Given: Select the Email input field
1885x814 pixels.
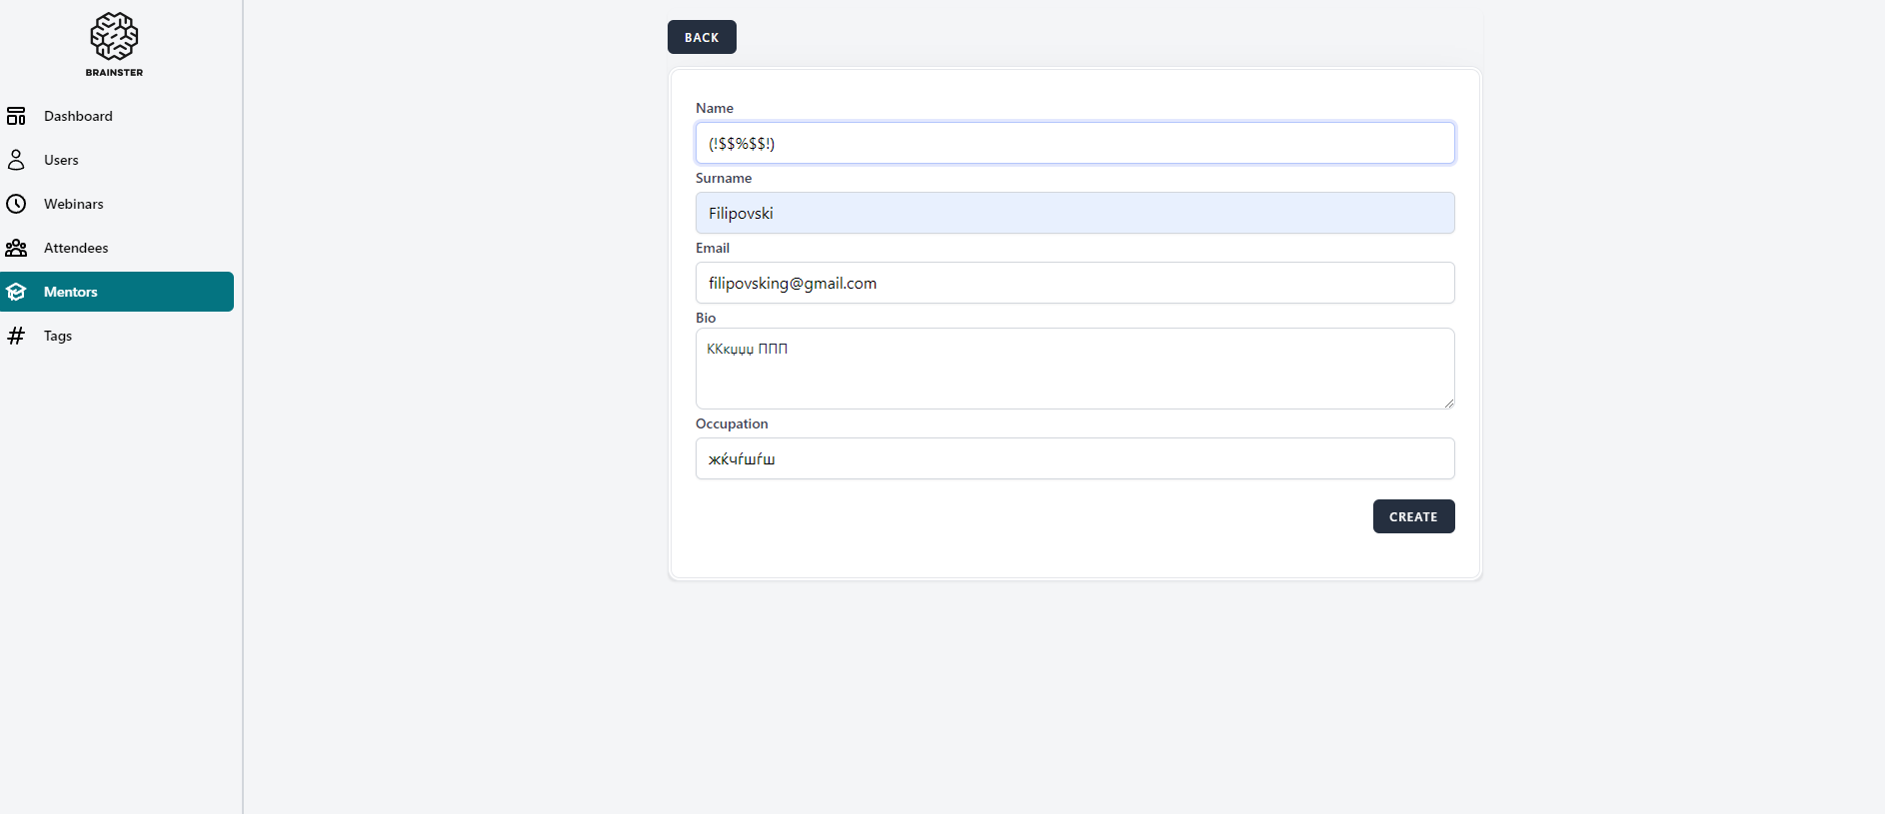Looking at the screenshot, I should pos(1074,283).
